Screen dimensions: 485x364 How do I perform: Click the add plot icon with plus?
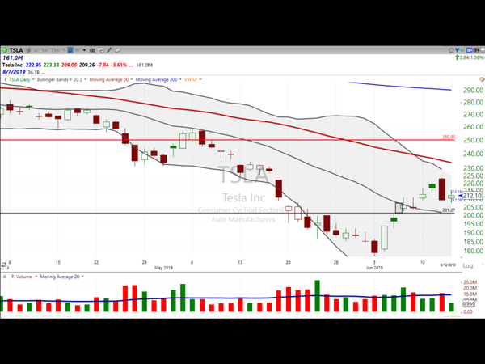click(101, 50)
